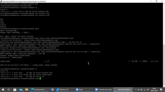Viewport: 165px width, 92px height.
Task: Switch to the Zoom taskbar window
Action: click(x=84, y=90)
